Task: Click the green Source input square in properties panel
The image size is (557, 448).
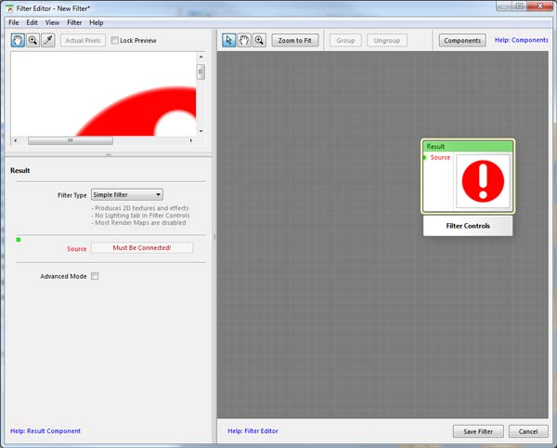Action: coord(19,240)
